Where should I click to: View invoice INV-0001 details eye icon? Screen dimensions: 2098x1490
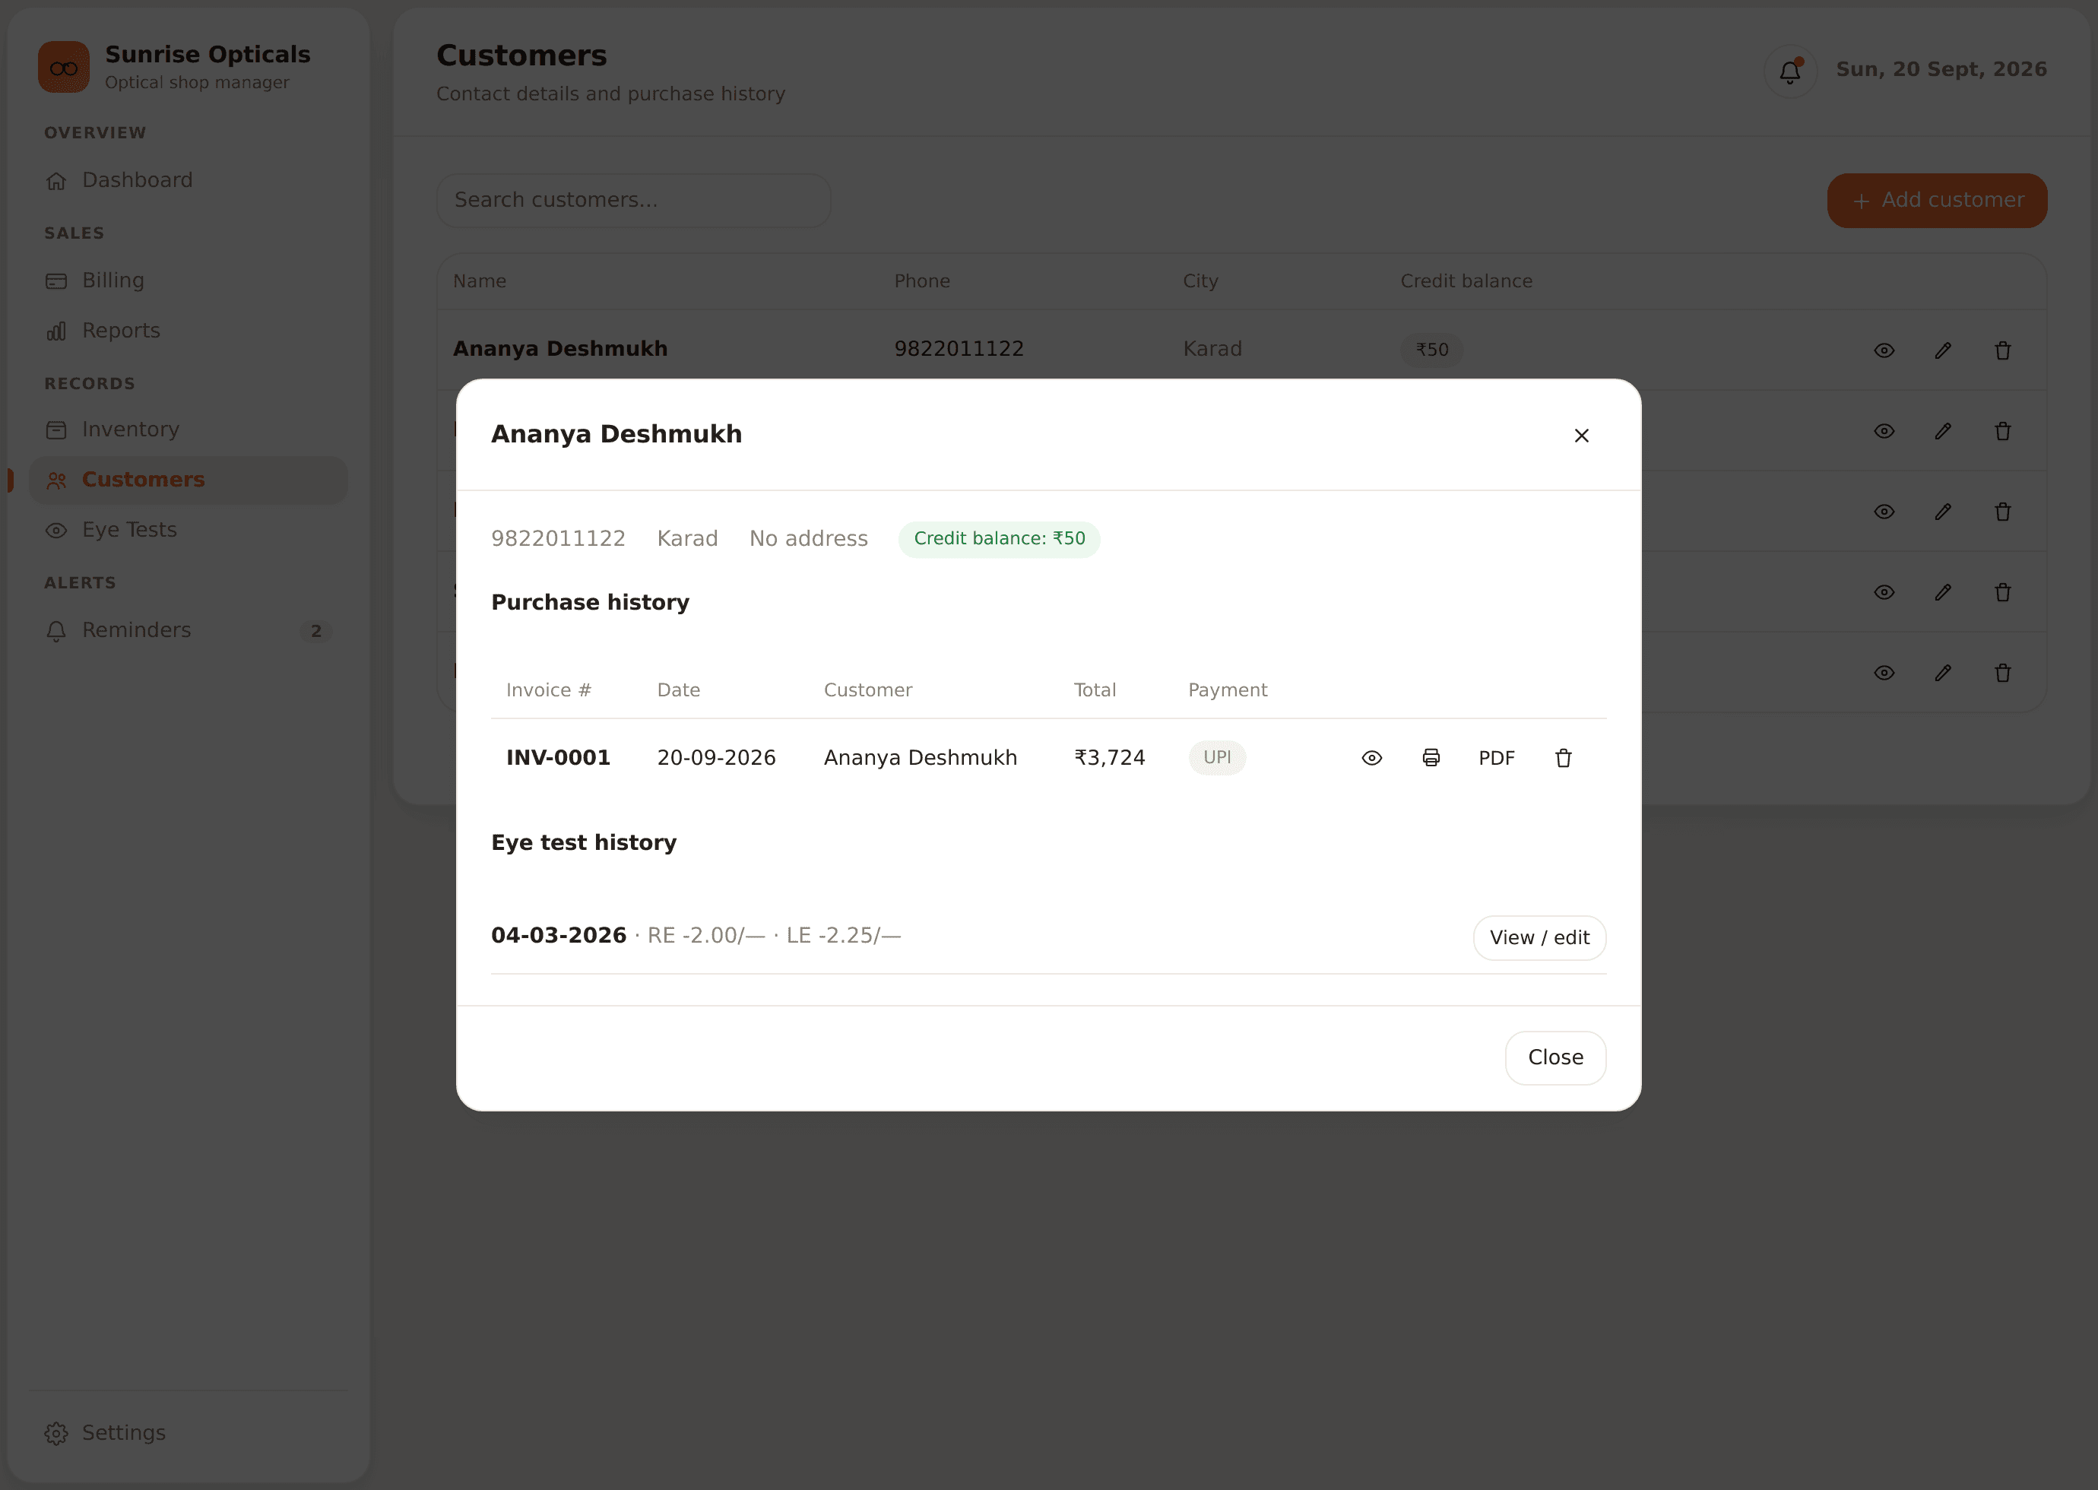click(x=1371, y=758)
